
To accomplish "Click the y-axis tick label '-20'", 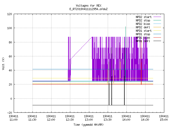I will click(10, 113).
